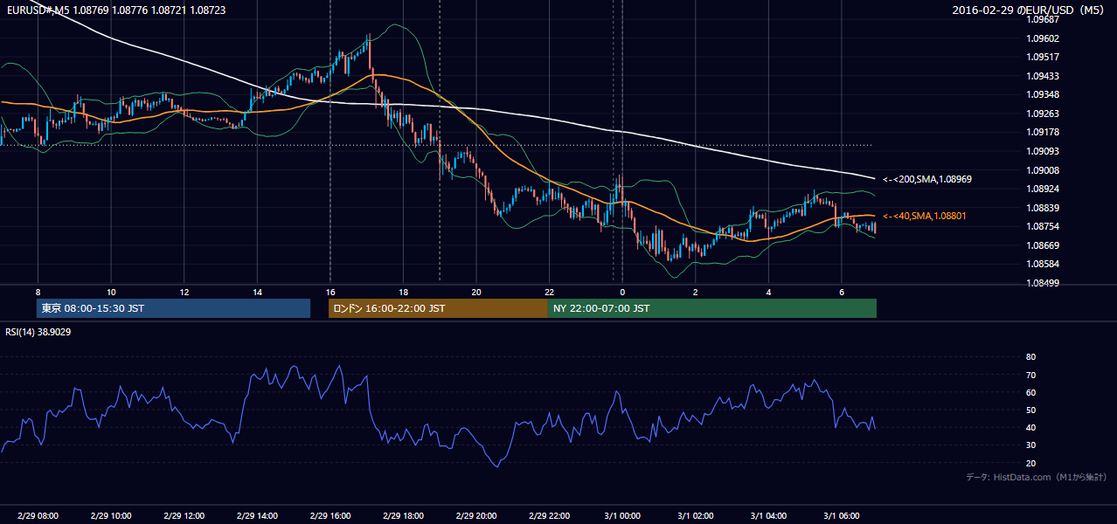The image size is (1117, 524).
Task: Click hour label 12 under the price chart
Action: click(184, 292)
